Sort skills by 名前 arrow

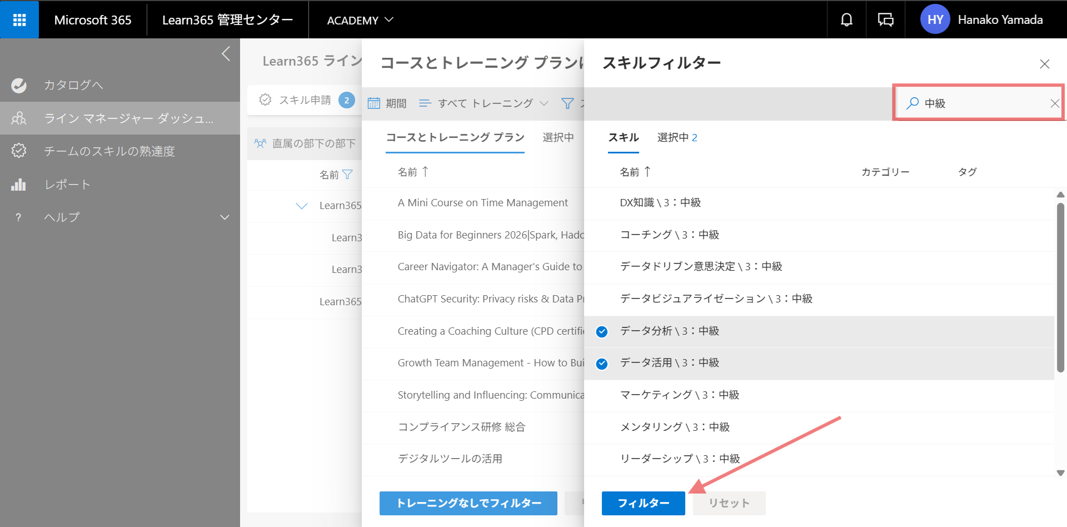tap(647, 172)
